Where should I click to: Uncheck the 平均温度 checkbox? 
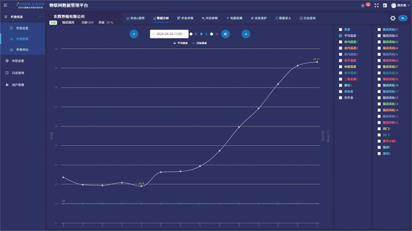tap(341, 36)
